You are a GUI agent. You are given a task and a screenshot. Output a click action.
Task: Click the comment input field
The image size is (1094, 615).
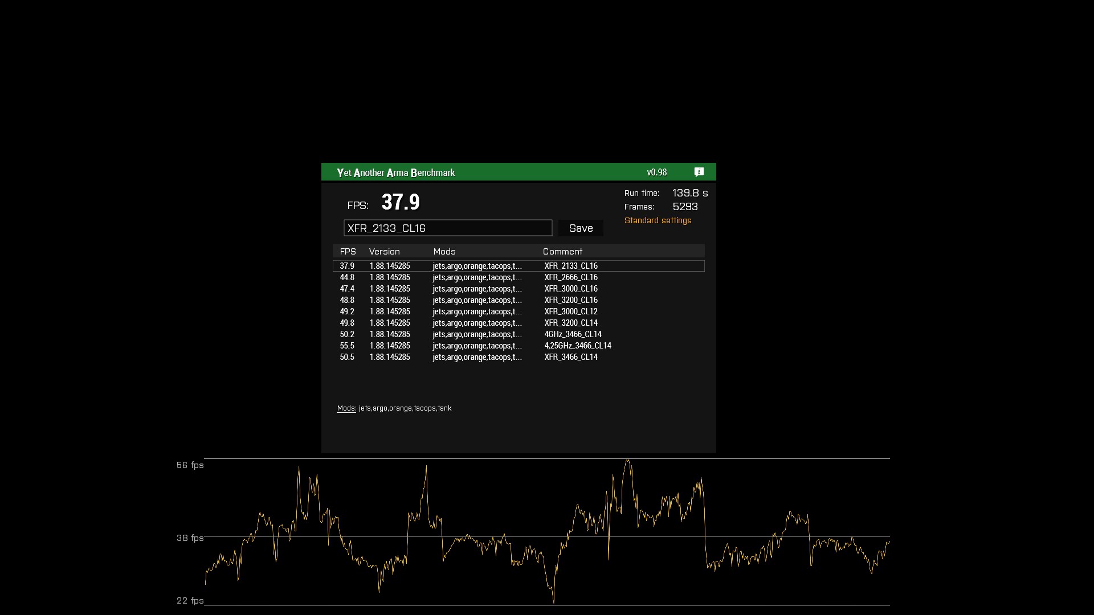point(448,228)
